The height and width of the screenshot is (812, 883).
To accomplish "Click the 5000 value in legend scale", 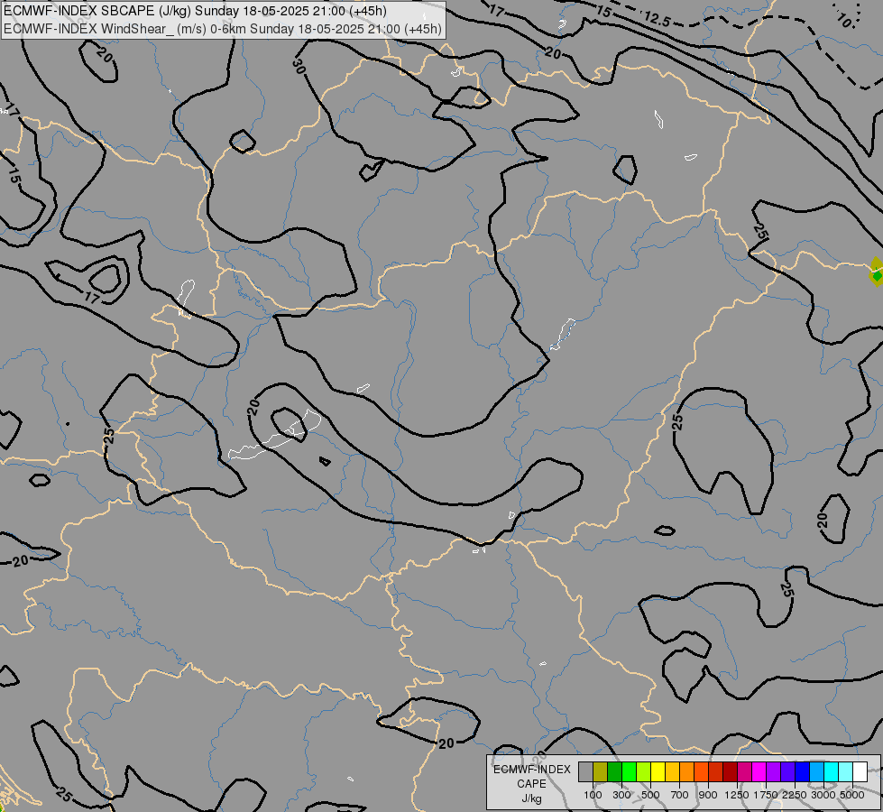I will 851,795.
